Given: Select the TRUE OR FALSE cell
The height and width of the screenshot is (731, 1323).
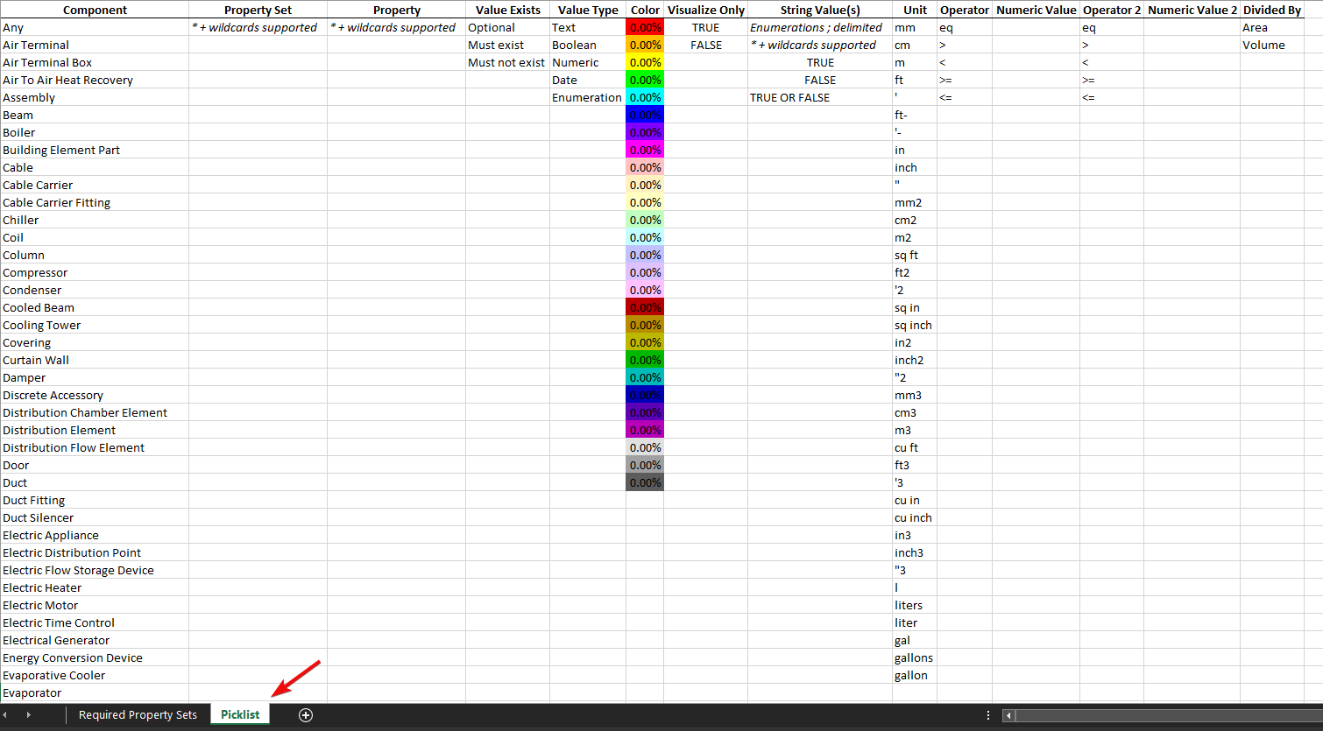Looking at the screenshot, I should [820, 97].
